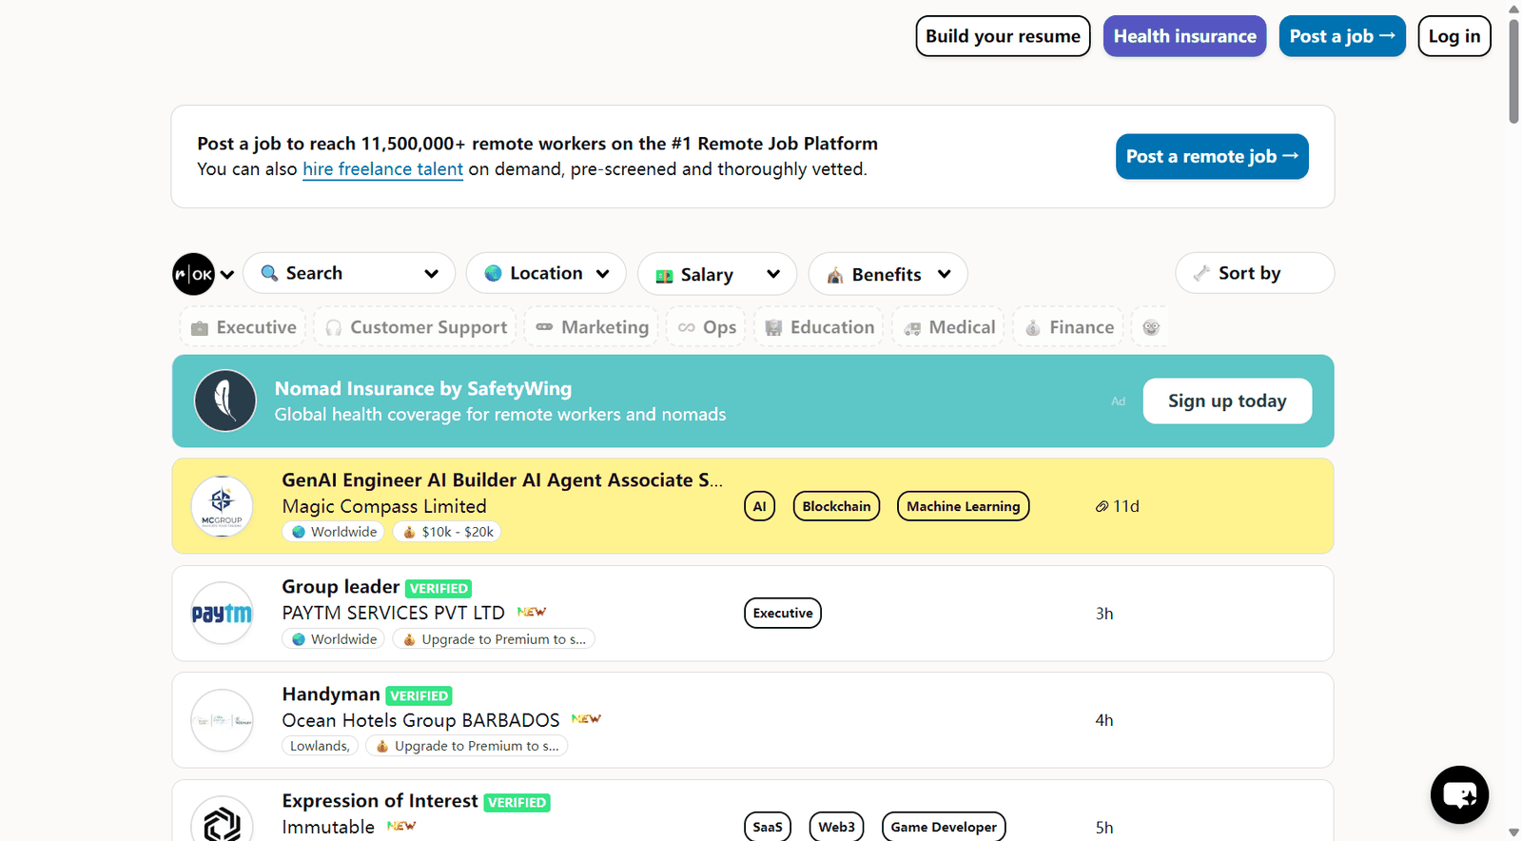Filter by the Blockchain tag
This screenshot has height=841, width=1522.
click(x=836, y=506)
